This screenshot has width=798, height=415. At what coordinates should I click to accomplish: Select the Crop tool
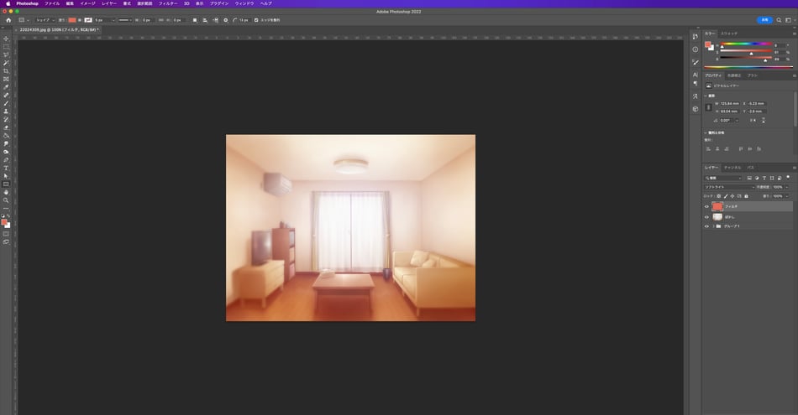[x=6, y=71]
